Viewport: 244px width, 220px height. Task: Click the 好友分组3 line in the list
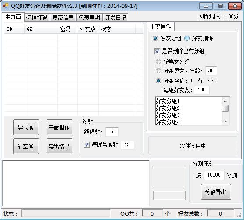point(168,115)
